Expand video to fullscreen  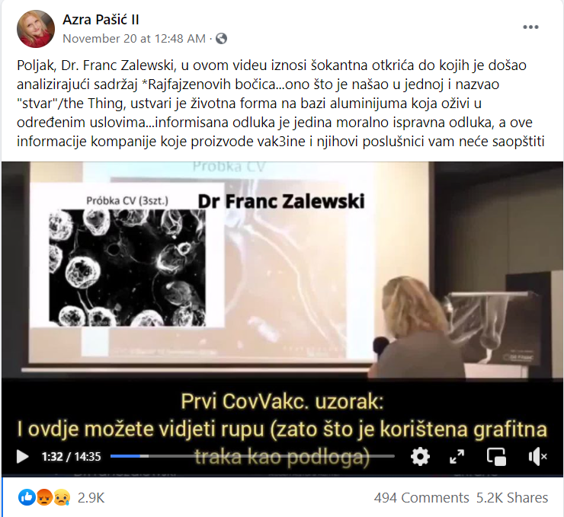457,457
